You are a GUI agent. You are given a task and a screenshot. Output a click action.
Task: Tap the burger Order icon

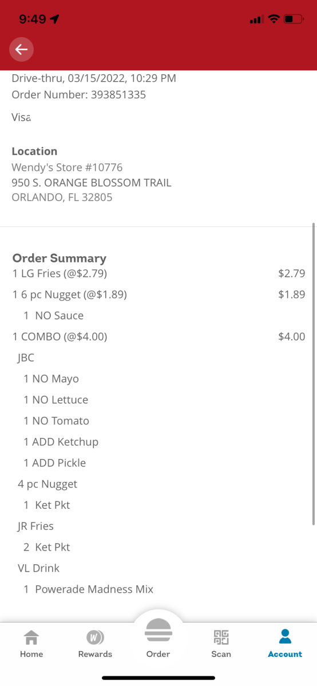[x=158, y=632]
